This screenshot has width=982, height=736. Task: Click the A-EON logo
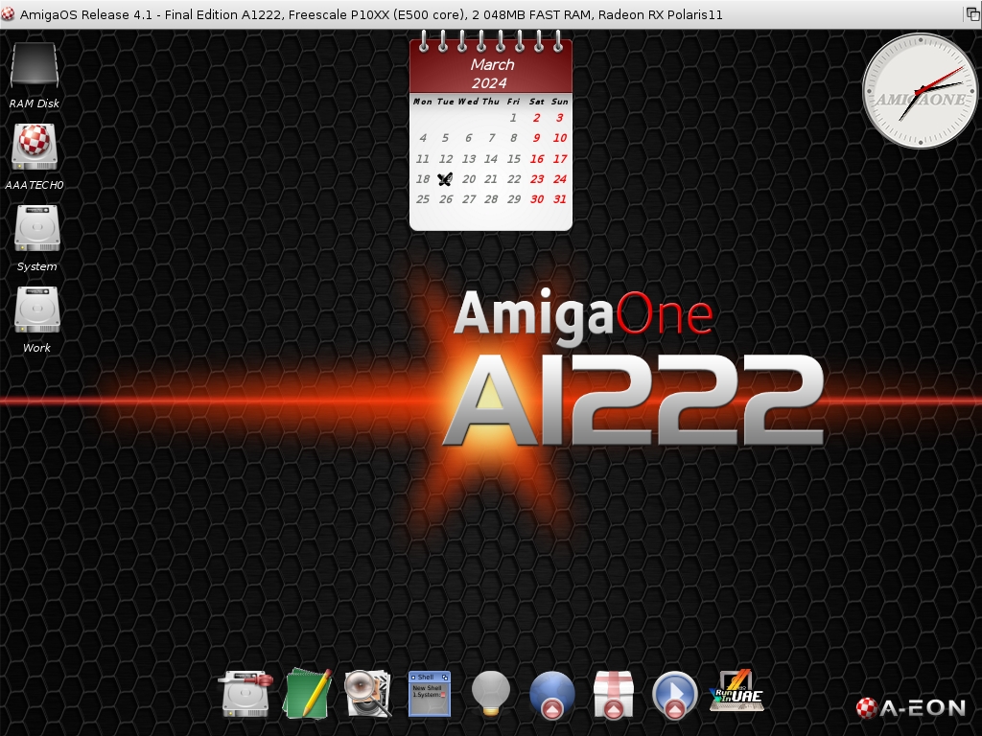(910, 708)
